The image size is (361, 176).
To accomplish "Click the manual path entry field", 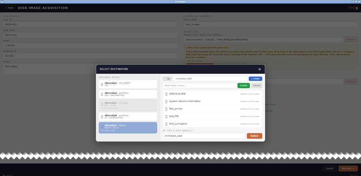I will (204, 136).
